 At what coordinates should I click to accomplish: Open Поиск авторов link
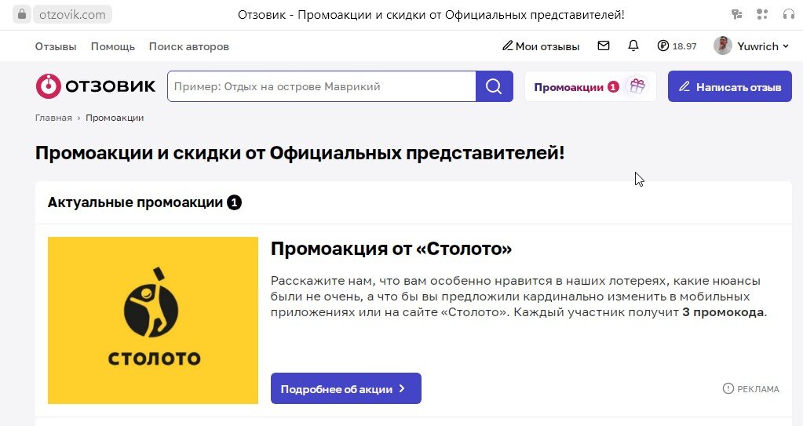click(x=189, y=46)
